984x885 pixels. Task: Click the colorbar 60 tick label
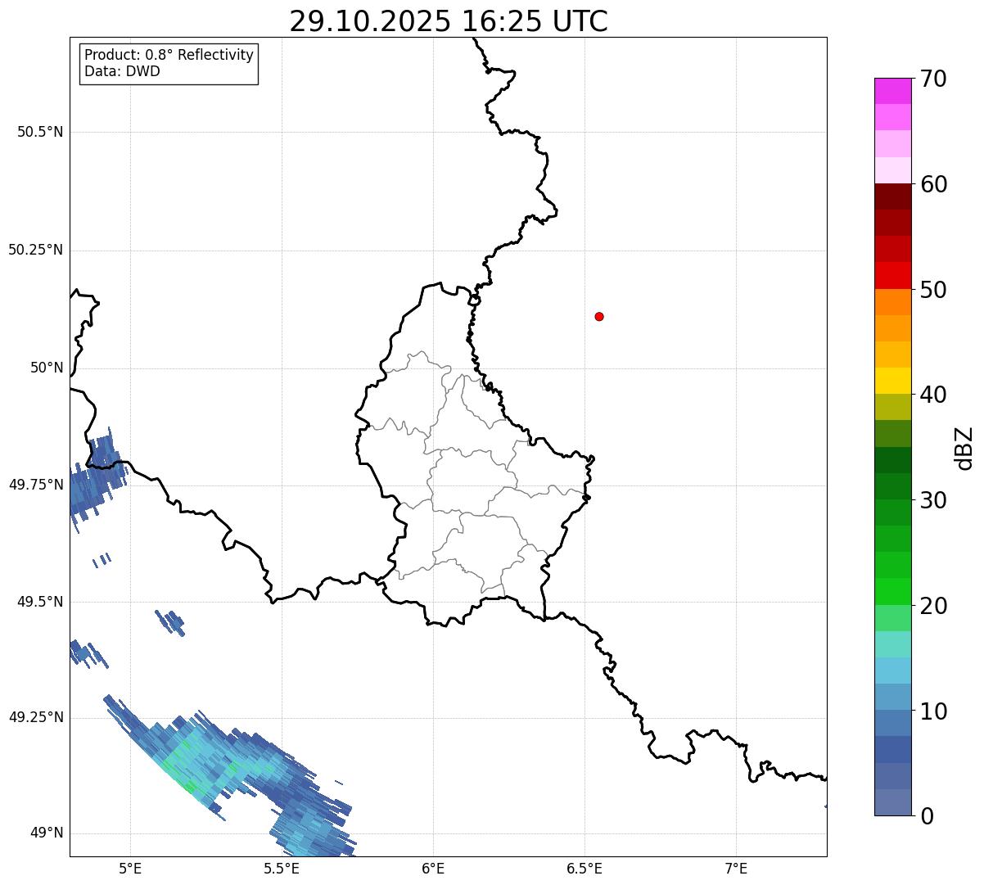933,184
